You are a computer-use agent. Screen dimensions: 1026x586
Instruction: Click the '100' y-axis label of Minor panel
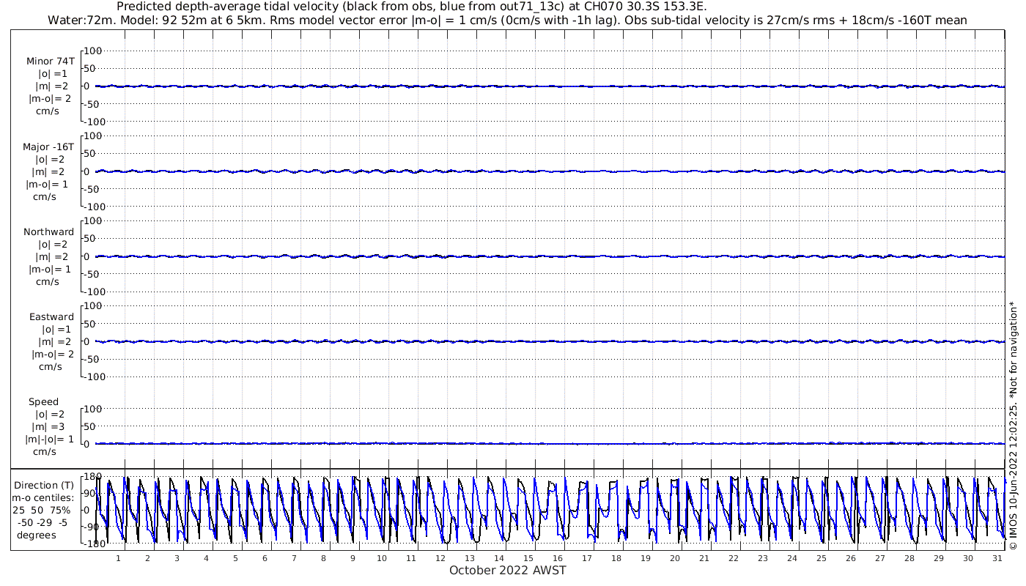click(x=93, y=51)
